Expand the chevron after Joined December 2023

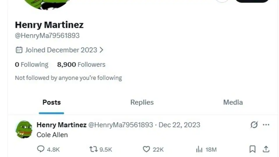click(x=101, y=50)
